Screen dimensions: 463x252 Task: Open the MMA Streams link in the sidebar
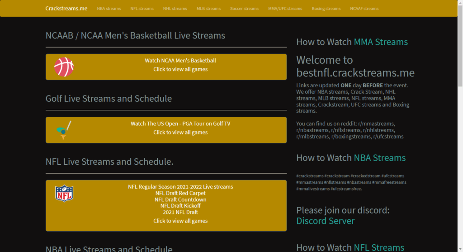point(381,42)
